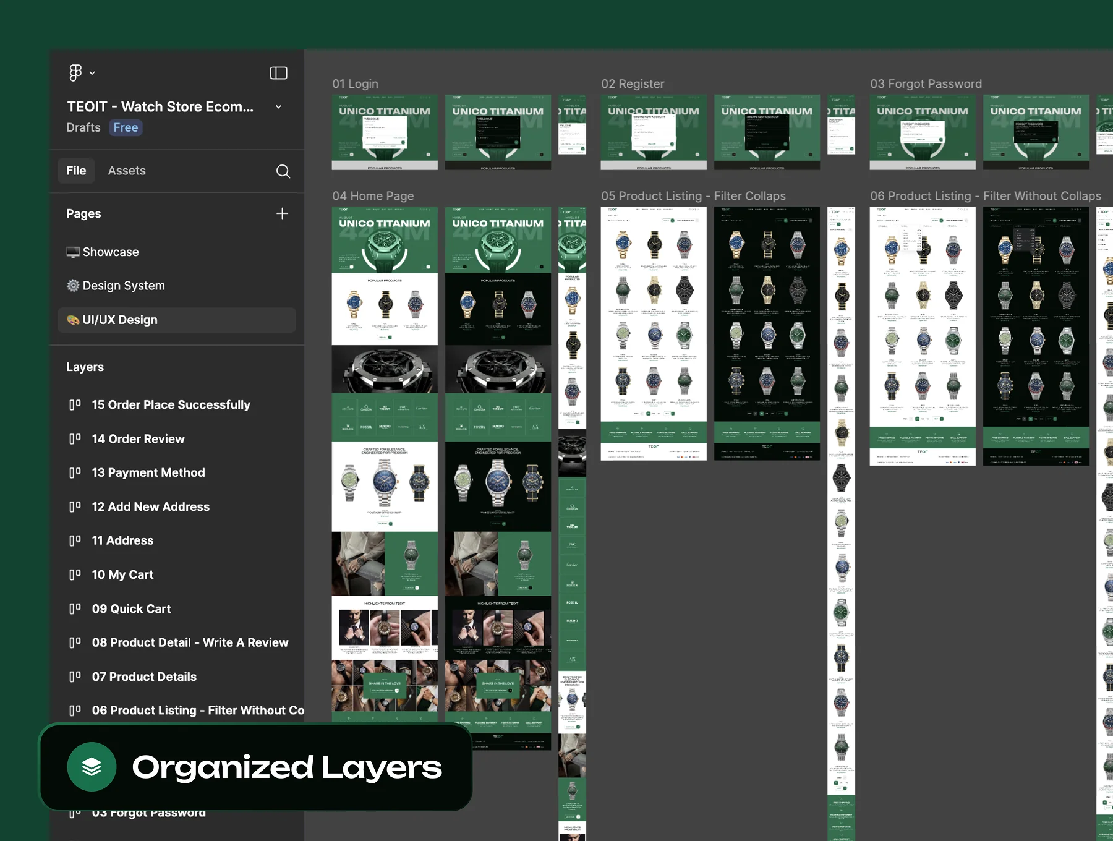
Task: Click the 04 Home Page section label
Action: [x=373, y=196]
